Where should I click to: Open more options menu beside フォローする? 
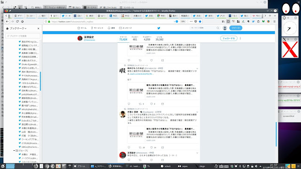pyautogui.click(x=240, y=38)
